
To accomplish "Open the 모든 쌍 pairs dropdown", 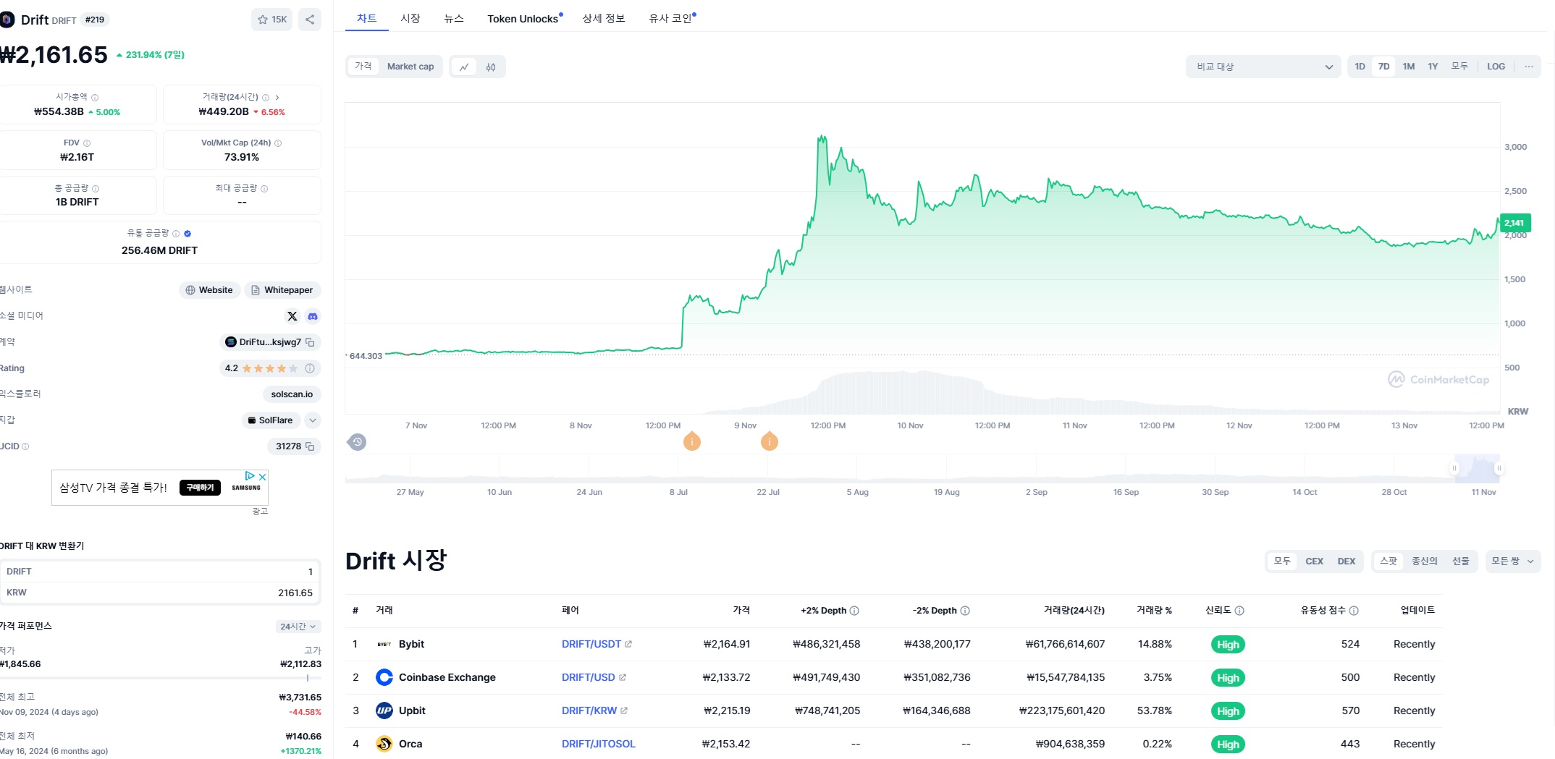I will click(x=1513, y=561).
